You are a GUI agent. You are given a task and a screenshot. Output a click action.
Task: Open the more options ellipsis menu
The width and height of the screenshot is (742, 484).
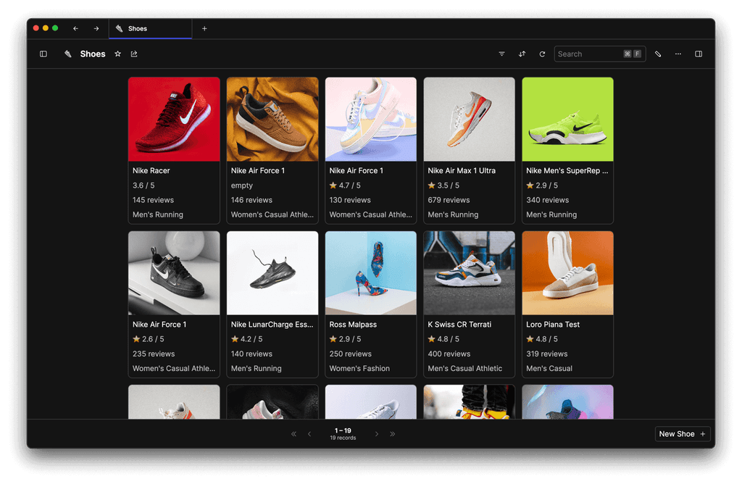(678, 54)
